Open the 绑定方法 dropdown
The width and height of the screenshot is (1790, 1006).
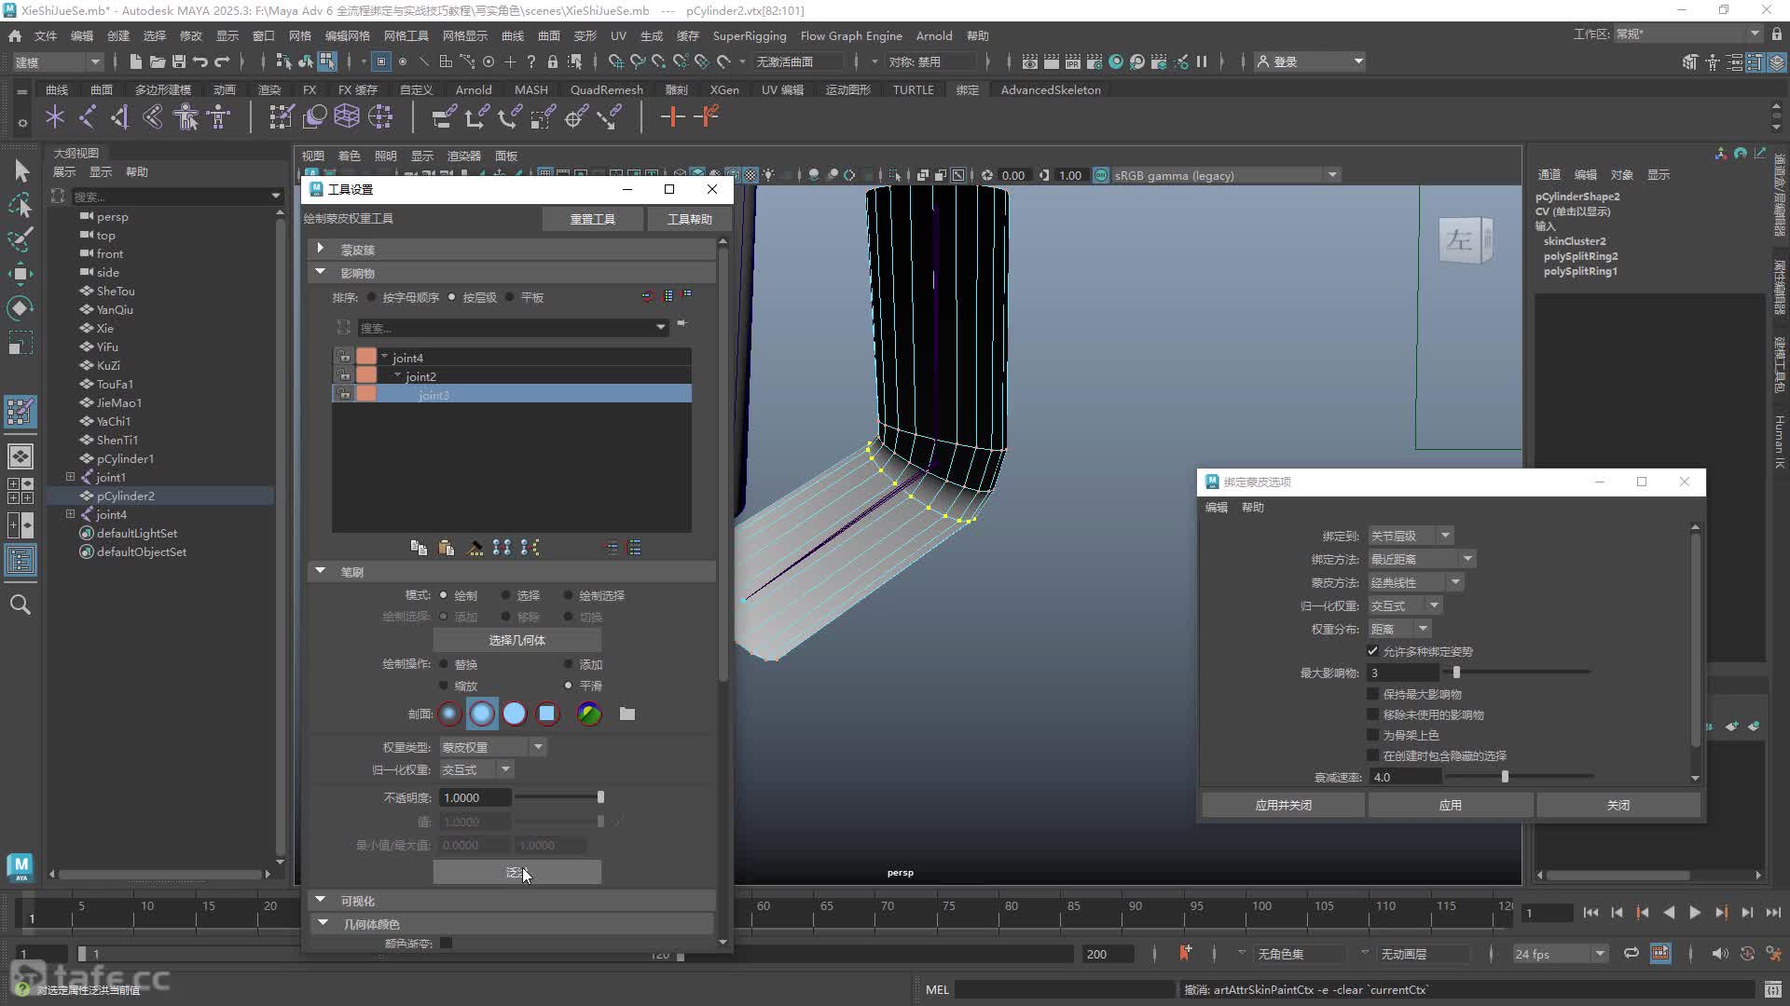[x=1421, y=559]
